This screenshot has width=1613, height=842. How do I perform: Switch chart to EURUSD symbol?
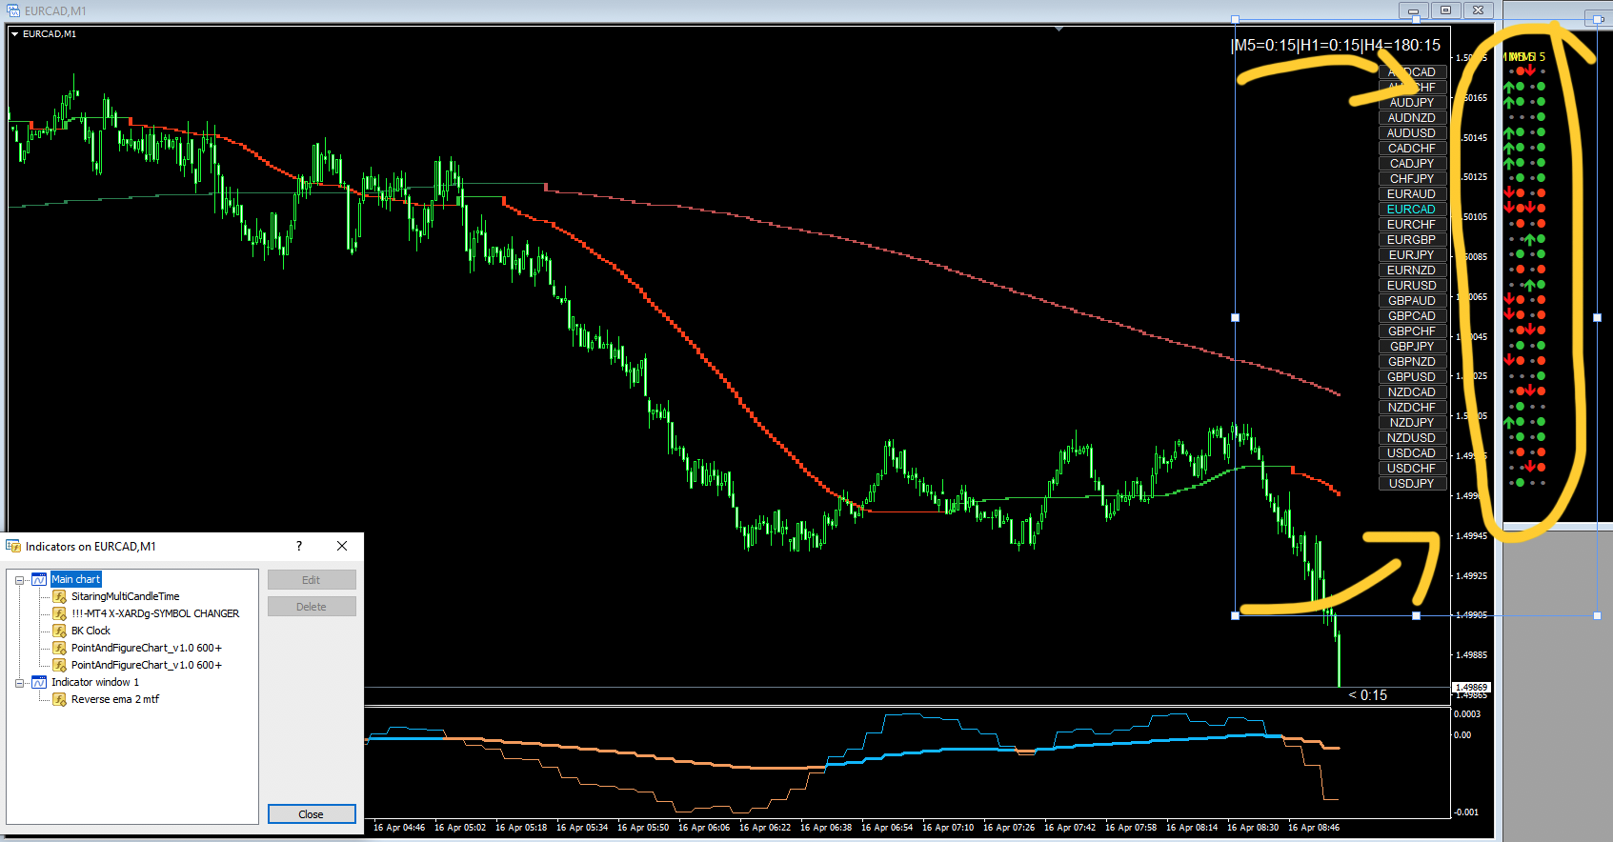click(x=1412, y=286)
